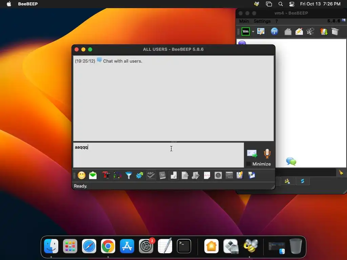
Task: Open the Apple menu
Action: coord(9,4)
